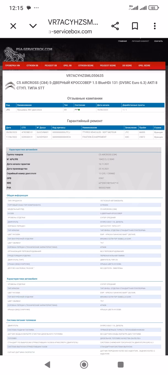Expand the chevron-down menu in the browser bar
168x375 pixels.
click(x=33, y=26)
